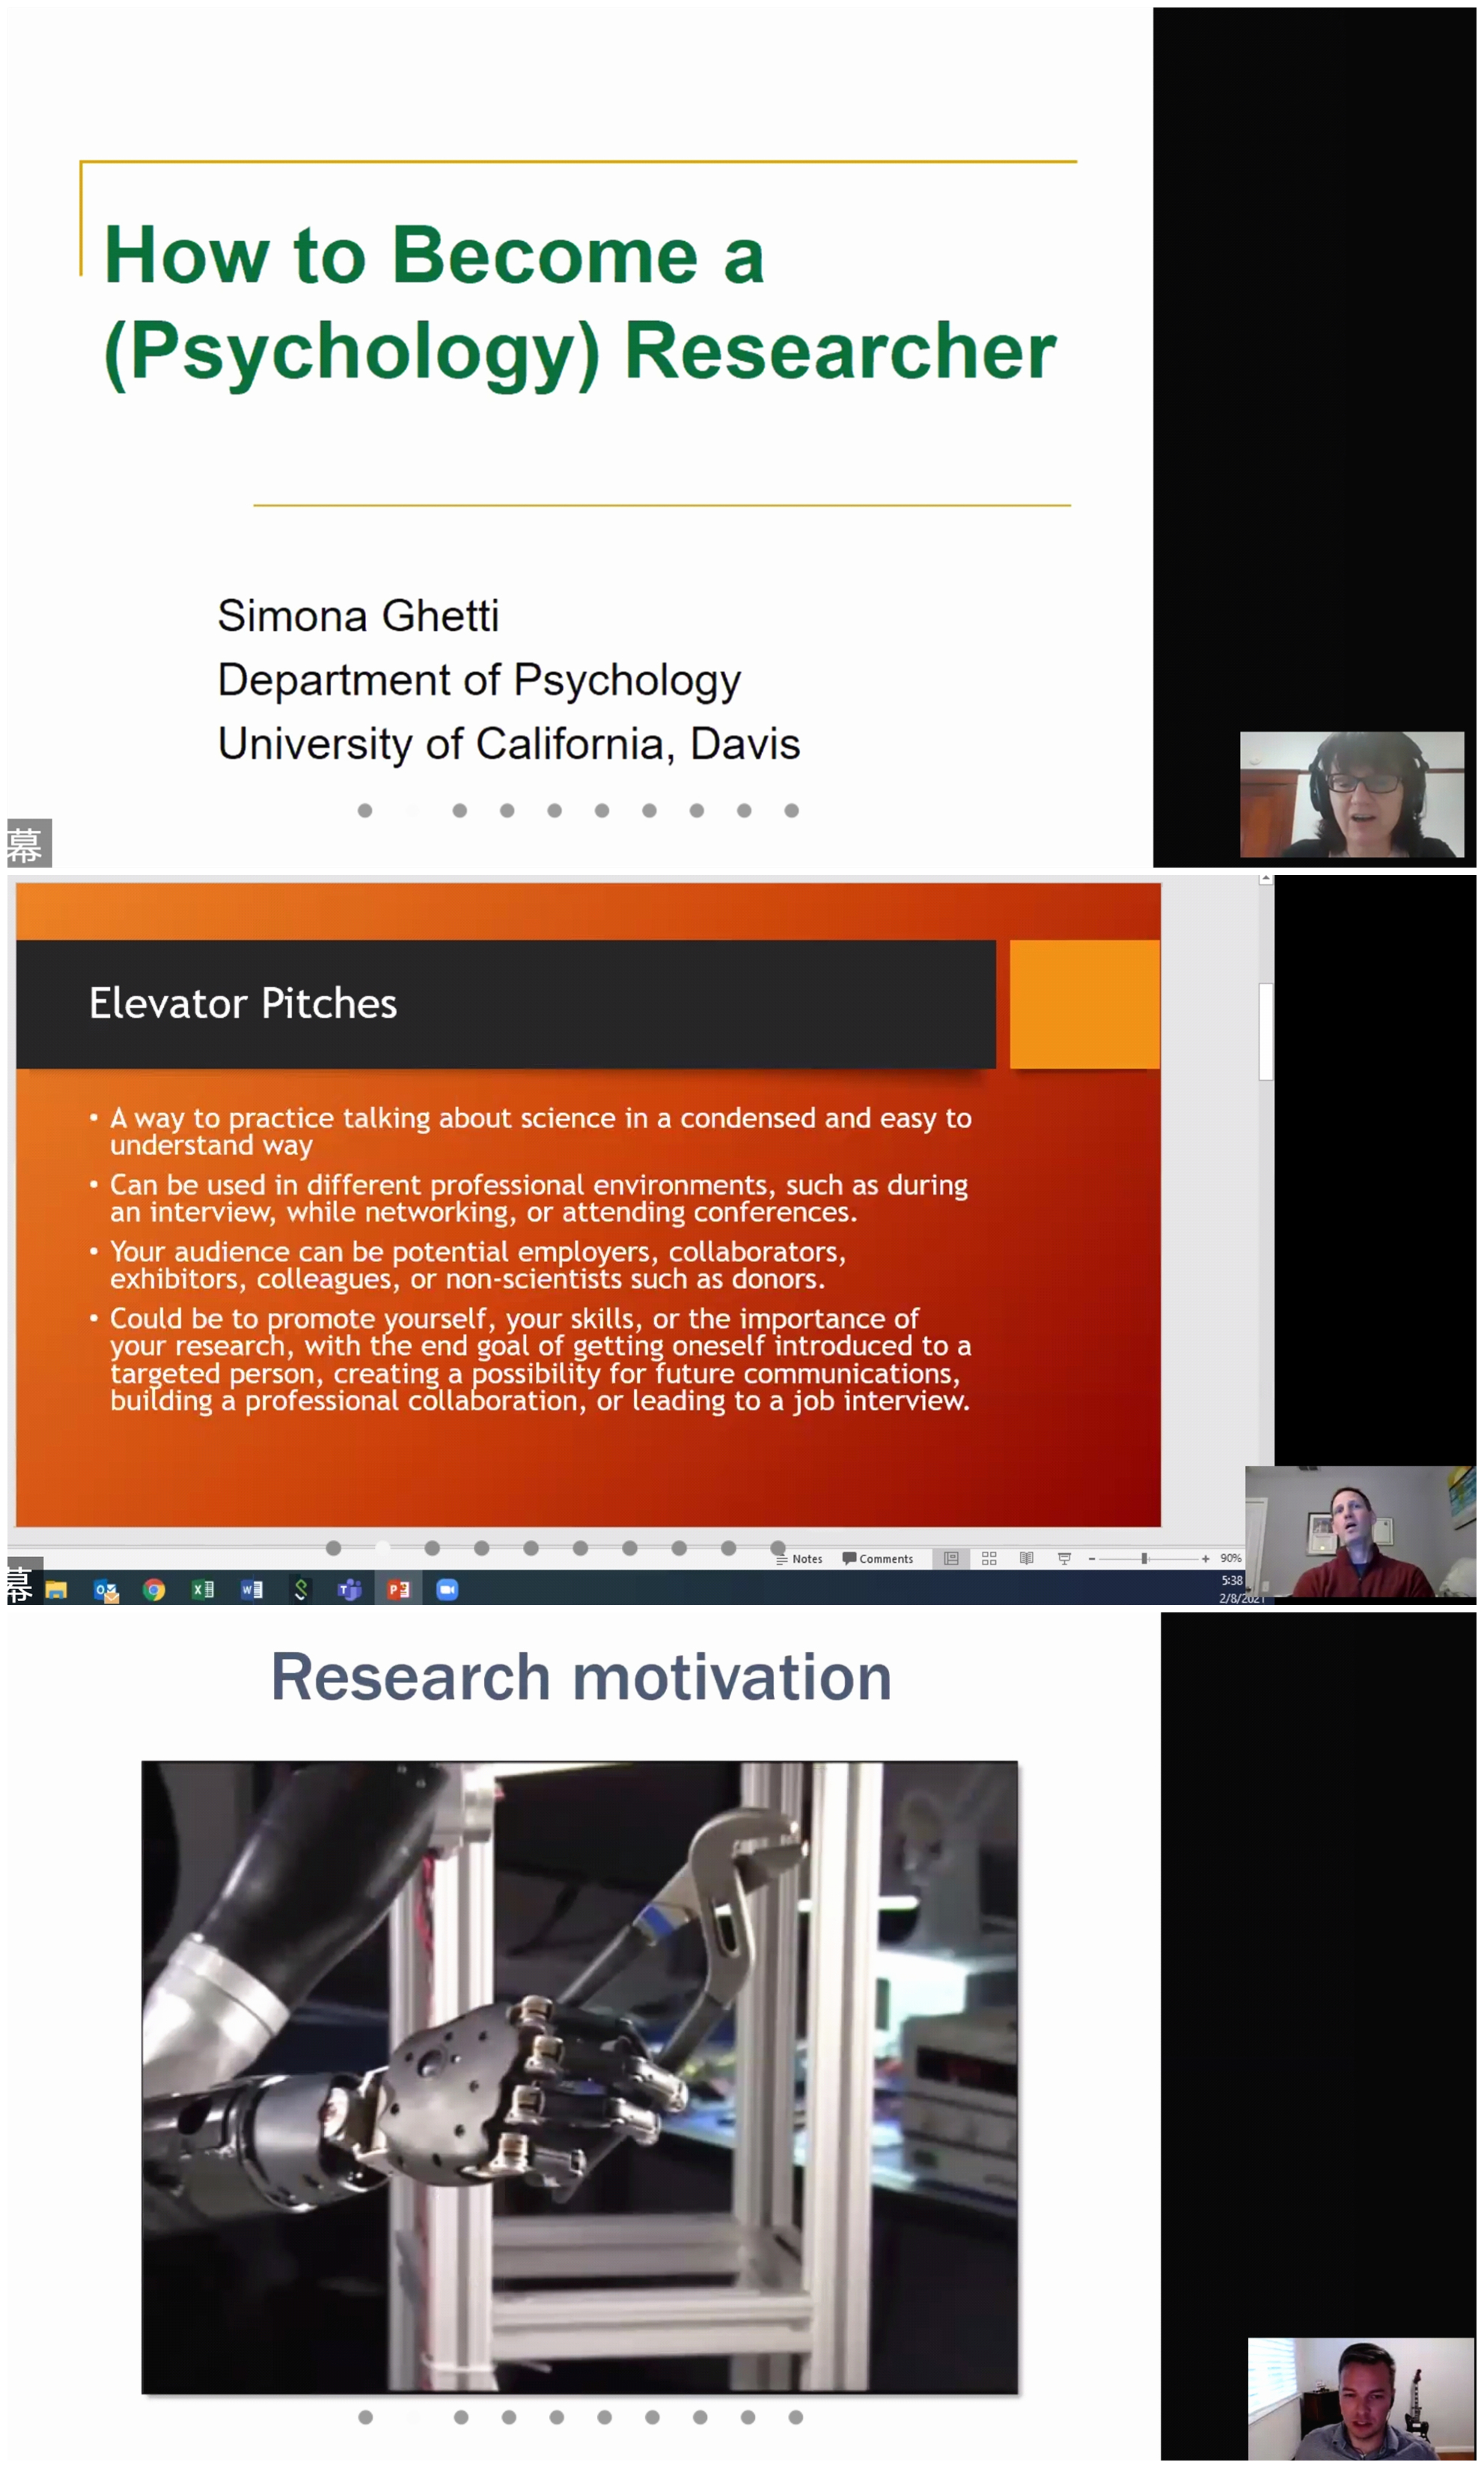Screen dimensions: 1484x2468
Task: Click the 90% zoom percentage
Action: point(1230,1558)
